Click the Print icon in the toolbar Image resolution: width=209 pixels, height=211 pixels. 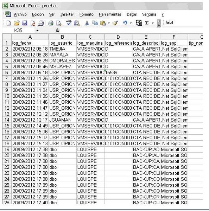click(51, 23)
